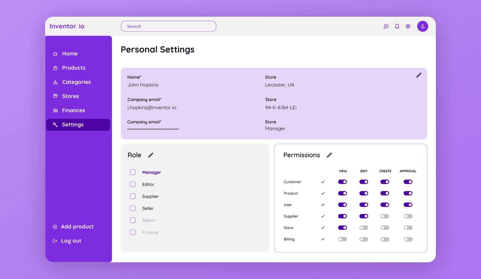Toggle User View permission

(x=342, y=205)
